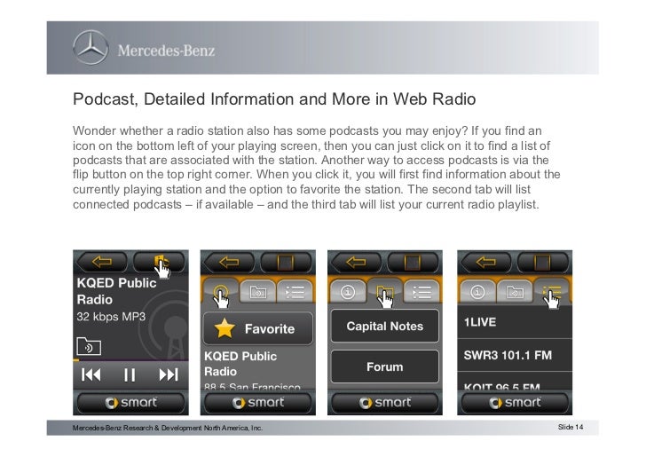Select 1LIVE station in playlist
The width and height of the screenshot is (646, 457).
515,322
